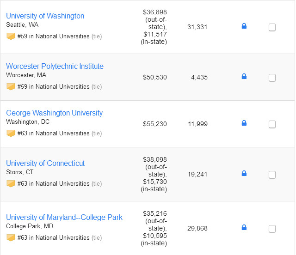Click George Washington University's lock icon
Image resolution: width=296 pixels, height=255 pixels.
point(244,123)
